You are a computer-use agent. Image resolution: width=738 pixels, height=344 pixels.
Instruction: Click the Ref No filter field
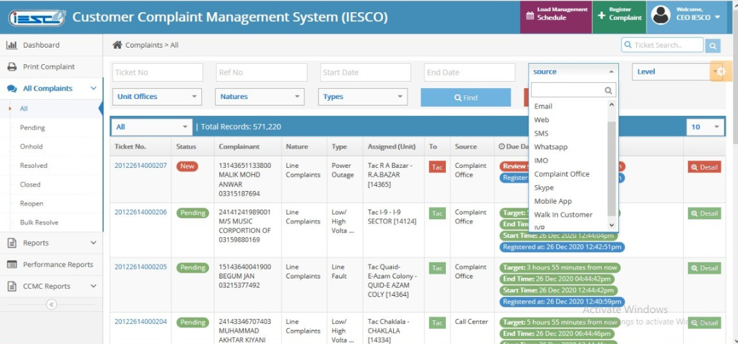coord(262,73)
